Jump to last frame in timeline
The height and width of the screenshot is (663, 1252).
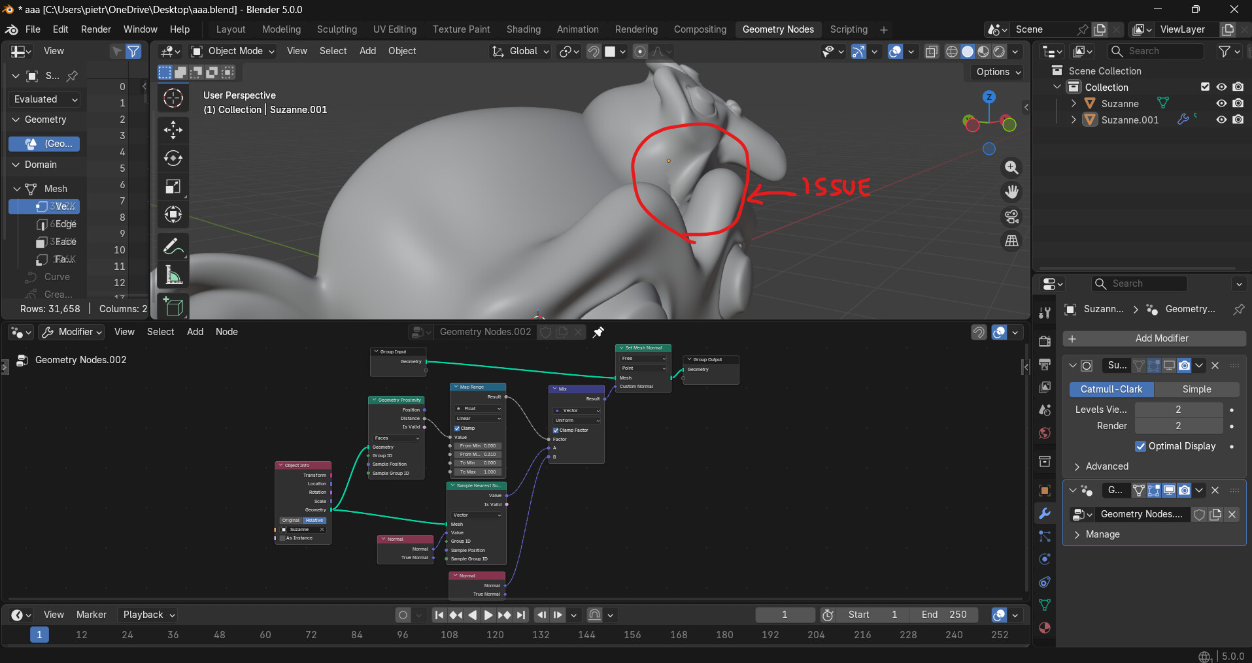(x=520, y=615)
